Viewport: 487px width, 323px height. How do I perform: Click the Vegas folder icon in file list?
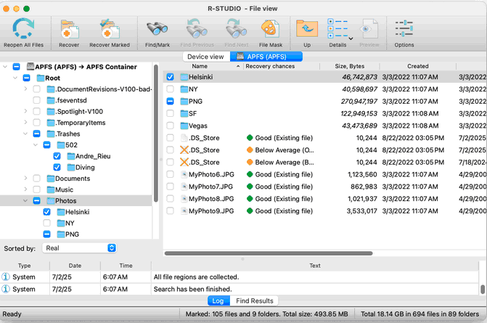pos(184,126)
